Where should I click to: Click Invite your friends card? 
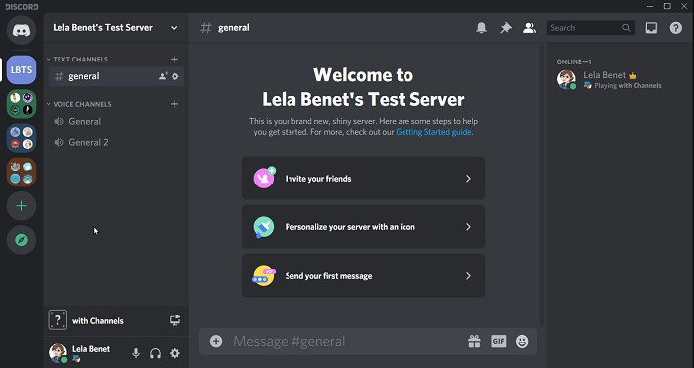coord(364,178)
